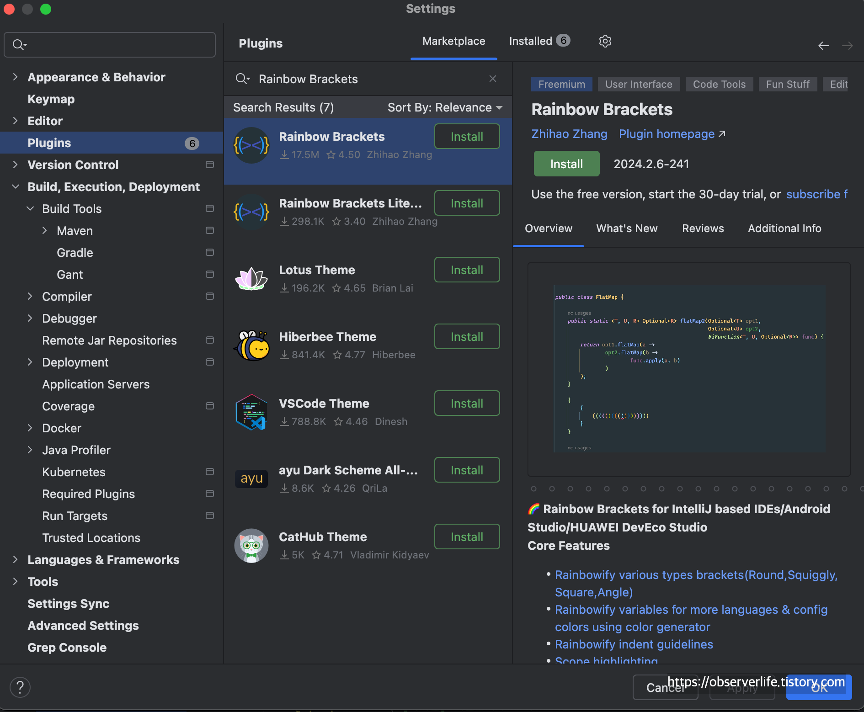This screenshot has width=864, height=712.
Task: Click the settings search magnifier icon
Action: [x=20, y=45]
